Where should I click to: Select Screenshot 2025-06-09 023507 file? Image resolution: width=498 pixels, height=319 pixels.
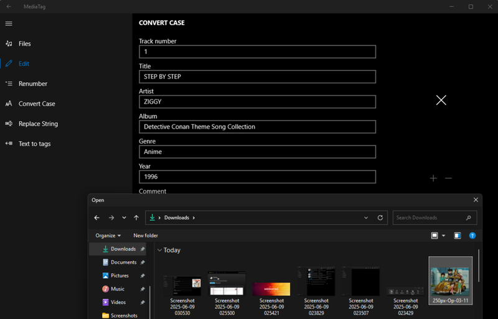coord(361,292)
